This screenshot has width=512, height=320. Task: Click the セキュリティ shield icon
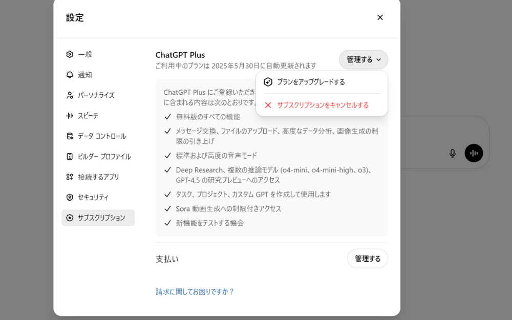coord(70,197)
